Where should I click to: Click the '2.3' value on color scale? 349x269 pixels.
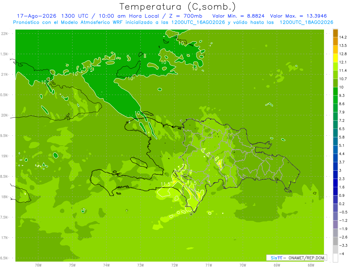(x=342, y=179)
